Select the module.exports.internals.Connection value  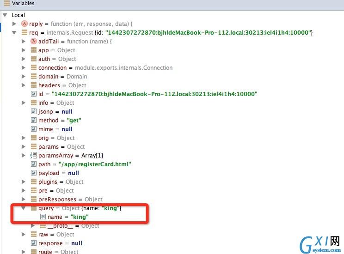[x=124, y=68]
